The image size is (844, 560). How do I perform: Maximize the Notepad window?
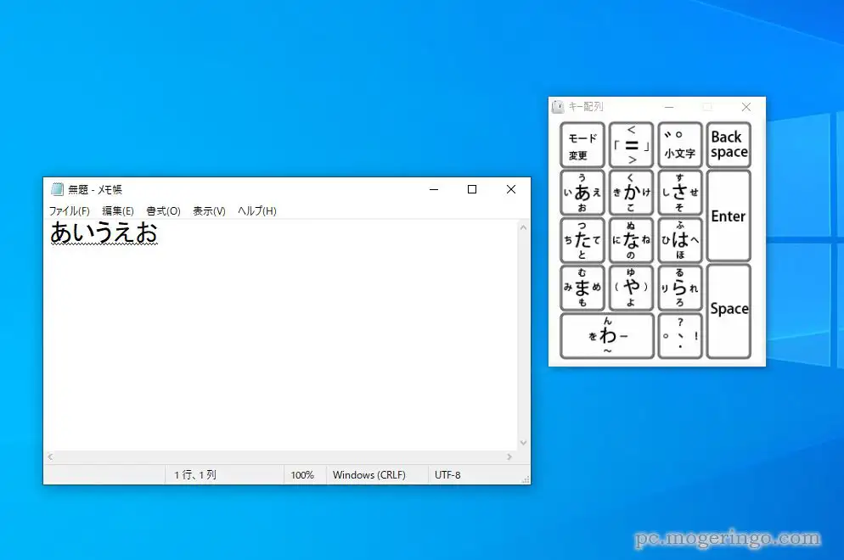tap(472, 189)
